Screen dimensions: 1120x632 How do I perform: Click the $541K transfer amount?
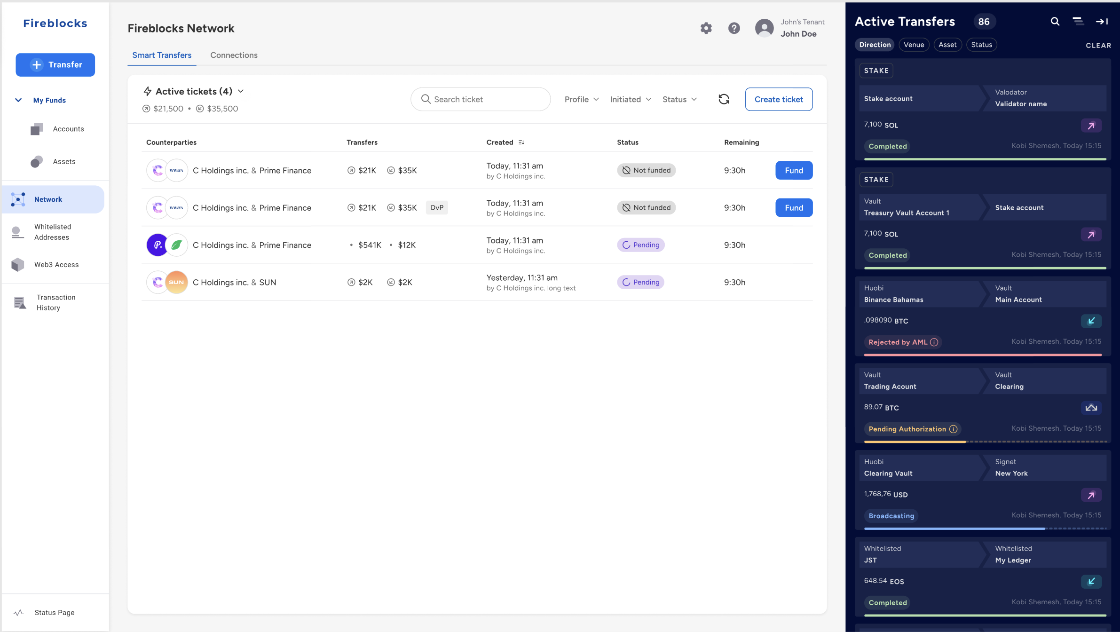pos(370,245)
